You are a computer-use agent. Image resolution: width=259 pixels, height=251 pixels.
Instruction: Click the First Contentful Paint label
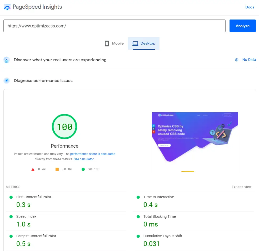coord(33,197)
